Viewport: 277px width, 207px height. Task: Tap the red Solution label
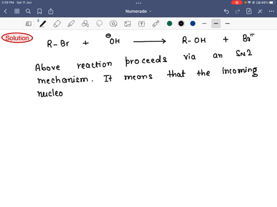(17, 38)
